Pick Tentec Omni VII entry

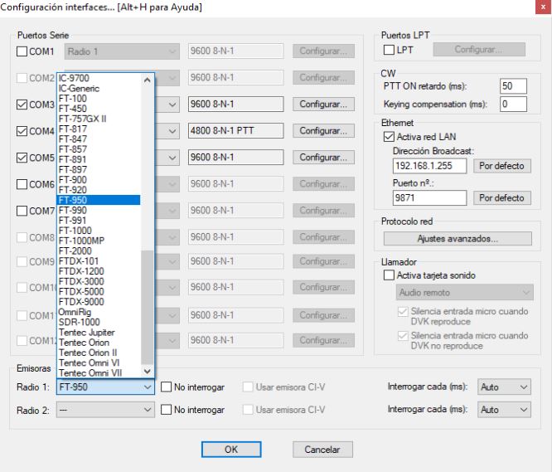[x=99, y=373]
